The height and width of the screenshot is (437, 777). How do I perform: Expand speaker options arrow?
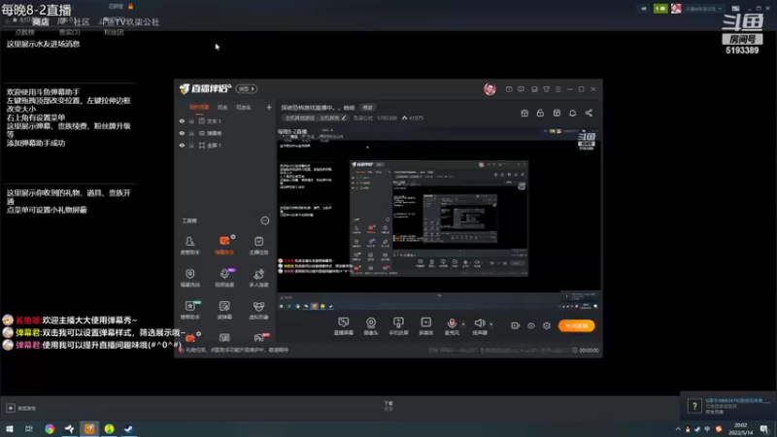(491, 324)
